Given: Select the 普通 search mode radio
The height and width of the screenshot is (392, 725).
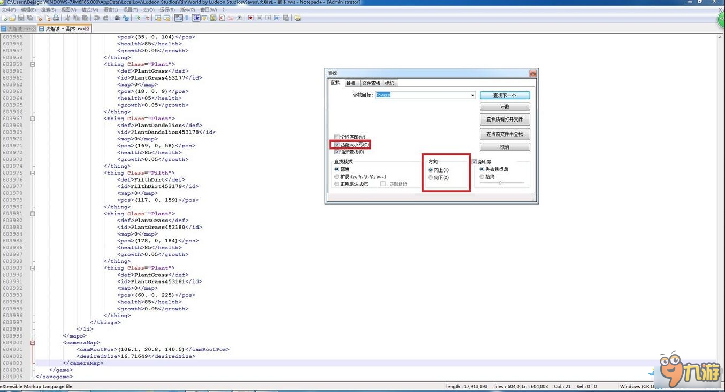Looking at the screenshot, I should pyautogui.click(x=337, y=169).
